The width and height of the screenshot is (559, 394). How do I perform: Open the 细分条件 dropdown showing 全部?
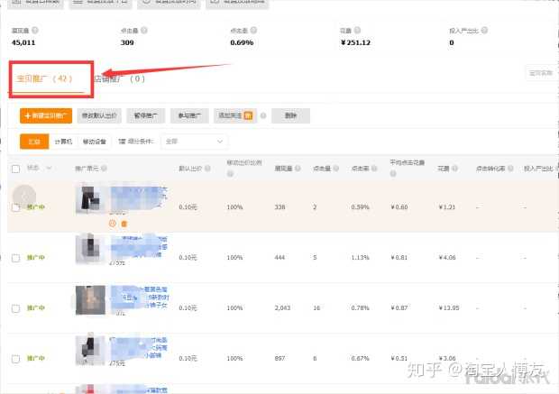[194, 142]
